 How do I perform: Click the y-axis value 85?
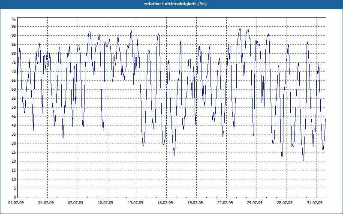[14, 45]
